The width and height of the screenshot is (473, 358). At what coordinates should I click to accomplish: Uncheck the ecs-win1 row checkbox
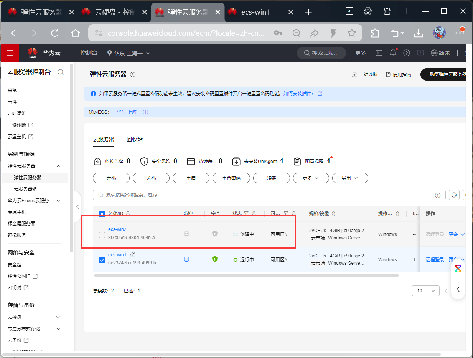tap(102, 260)
